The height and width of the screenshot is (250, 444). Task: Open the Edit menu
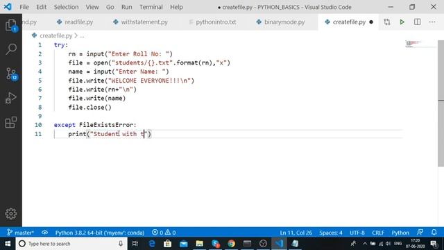tap(42, 7)
